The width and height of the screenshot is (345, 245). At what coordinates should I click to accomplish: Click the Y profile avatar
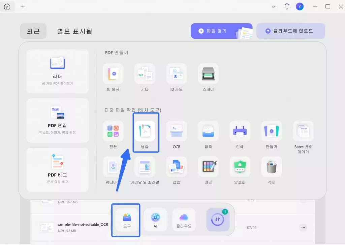click(300, 6)
